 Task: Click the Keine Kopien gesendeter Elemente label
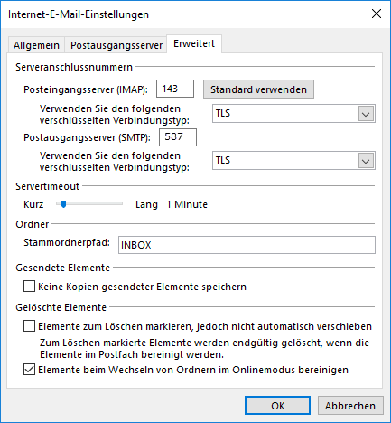coord(142,287)
